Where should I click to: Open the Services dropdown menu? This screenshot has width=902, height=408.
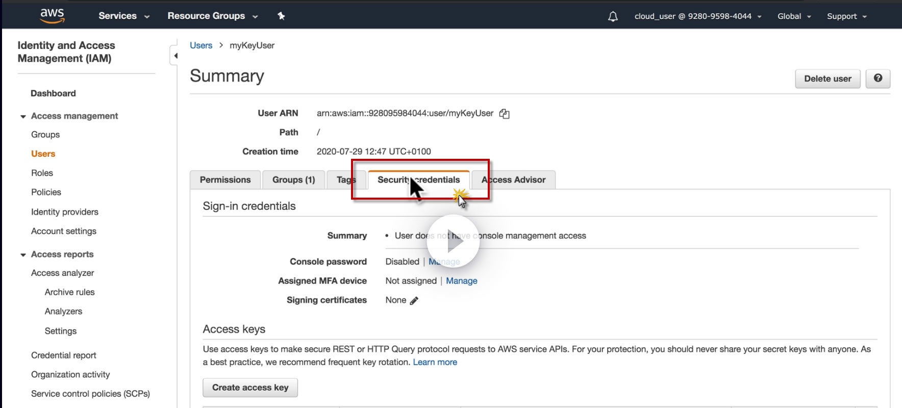coord(124,16)
